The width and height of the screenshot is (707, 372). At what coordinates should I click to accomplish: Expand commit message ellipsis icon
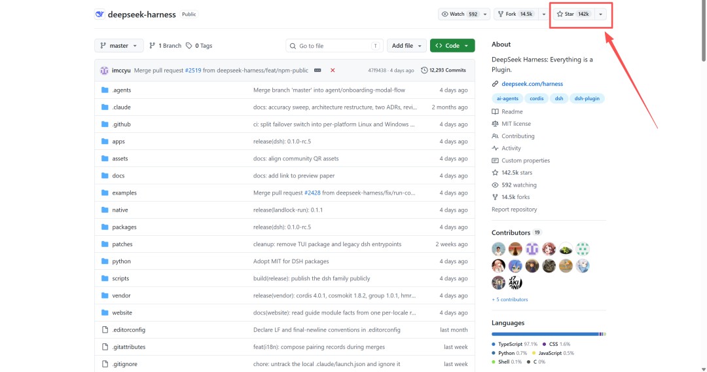click(317, 70)
